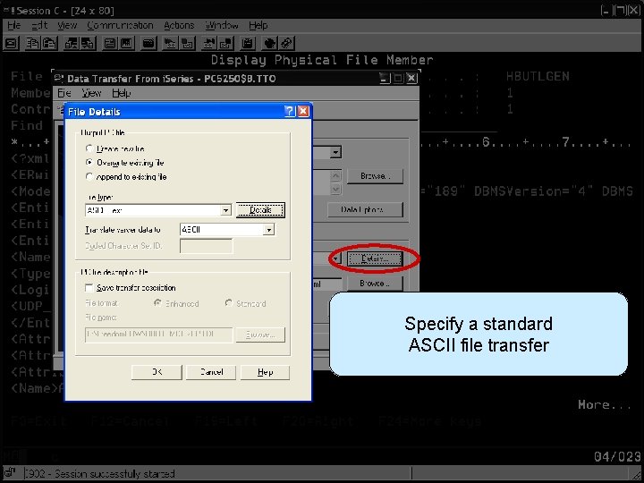Screen dimensions: 644x483
Task: Select Overwrite existing file option
Action: click(89, 162)
